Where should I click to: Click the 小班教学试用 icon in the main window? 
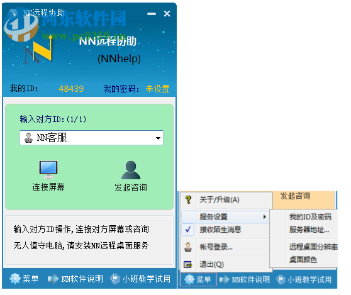(115, 279)
